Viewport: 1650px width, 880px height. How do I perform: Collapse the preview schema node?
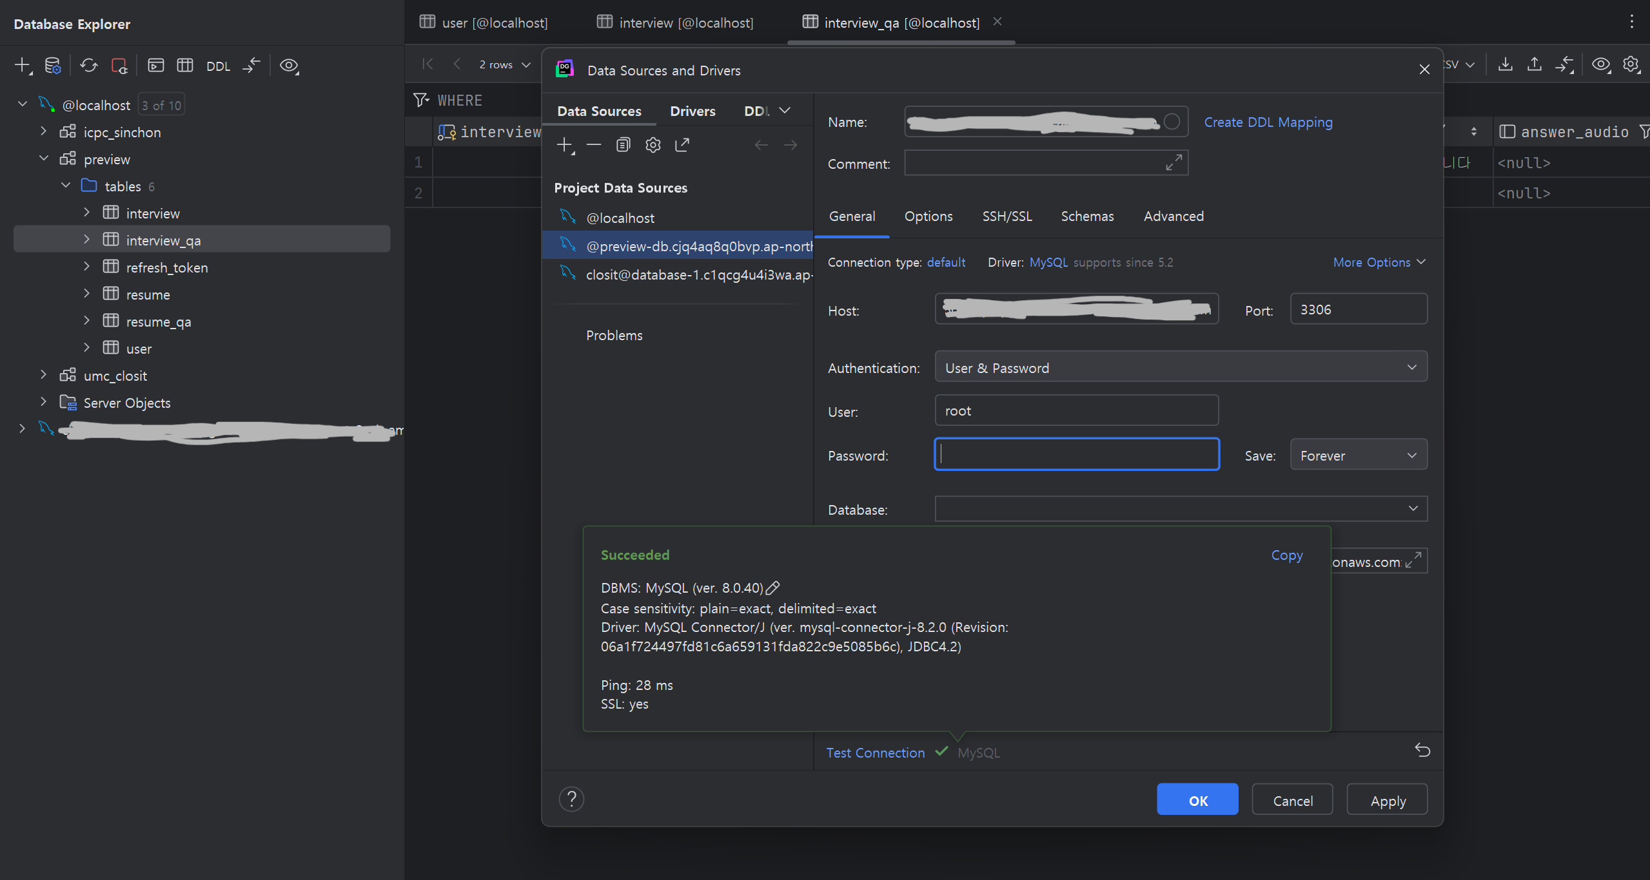(44, 158)
